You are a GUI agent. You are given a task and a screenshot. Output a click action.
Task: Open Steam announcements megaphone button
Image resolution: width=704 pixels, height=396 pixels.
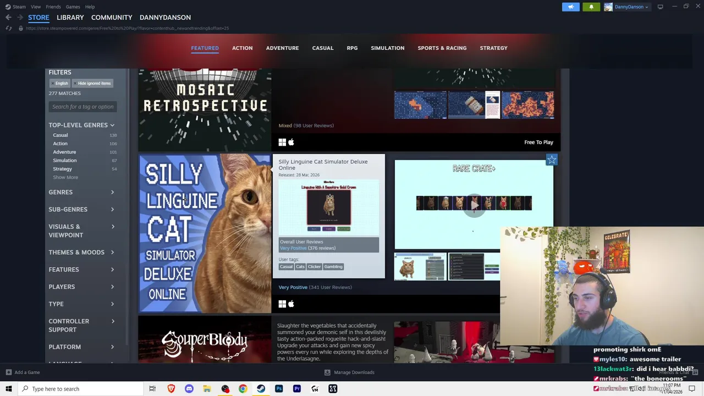coord(570,7)
